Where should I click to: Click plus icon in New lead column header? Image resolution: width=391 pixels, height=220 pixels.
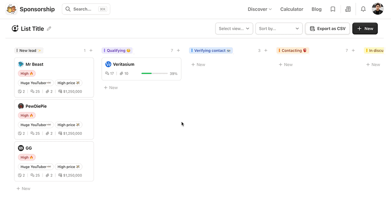91,50
